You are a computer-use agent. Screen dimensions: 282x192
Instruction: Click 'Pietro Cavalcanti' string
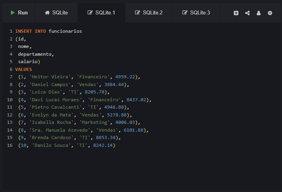coord(56,107)
